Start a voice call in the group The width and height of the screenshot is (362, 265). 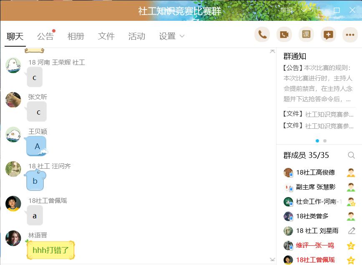(x=262, y=35)
